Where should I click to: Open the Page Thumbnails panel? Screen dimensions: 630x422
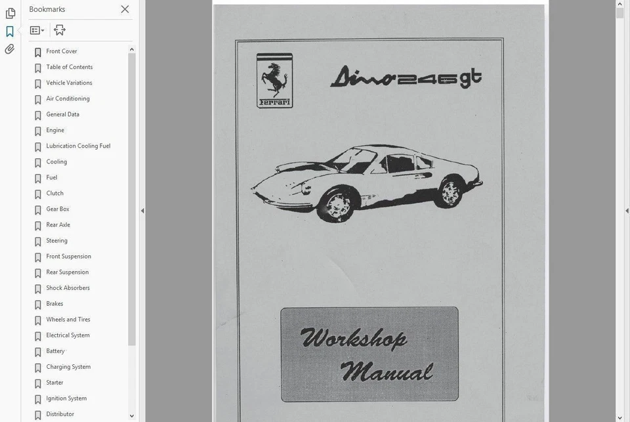(x=10, y=12)
